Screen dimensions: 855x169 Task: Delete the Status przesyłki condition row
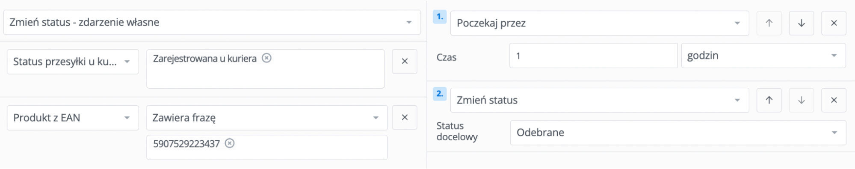point(405,62)
